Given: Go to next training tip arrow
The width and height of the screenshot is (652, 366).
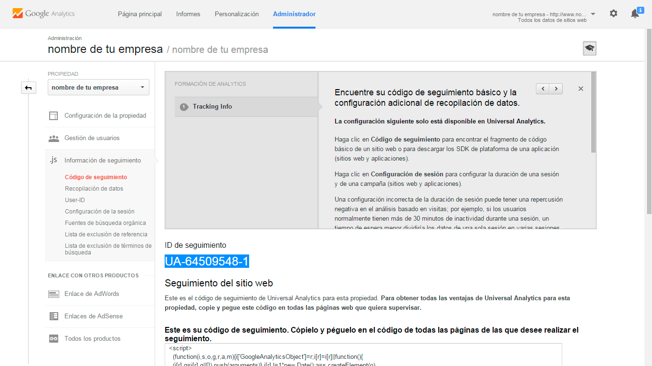Looking at the screenshot, I should (556, 89).
